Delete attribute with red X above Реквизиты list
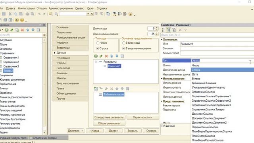 click(106, 56)
